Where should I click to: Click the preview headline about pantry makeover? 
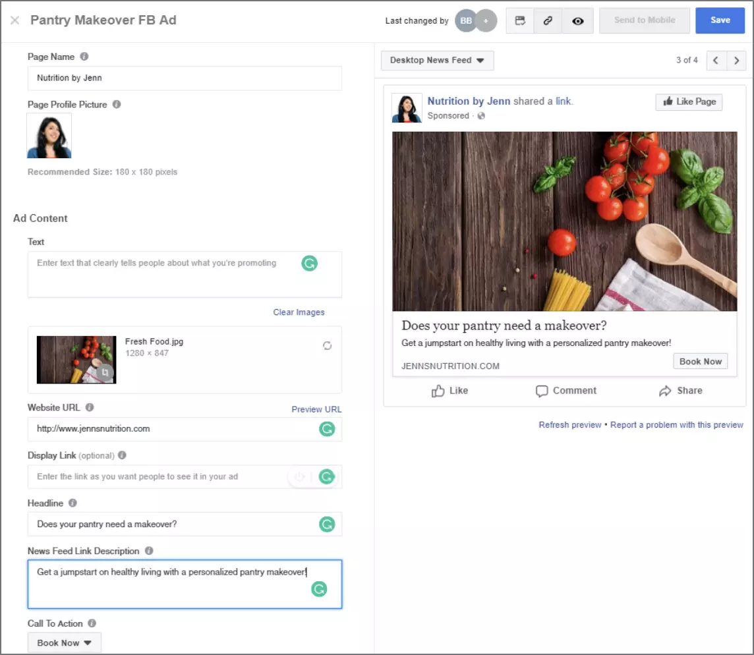504,326
